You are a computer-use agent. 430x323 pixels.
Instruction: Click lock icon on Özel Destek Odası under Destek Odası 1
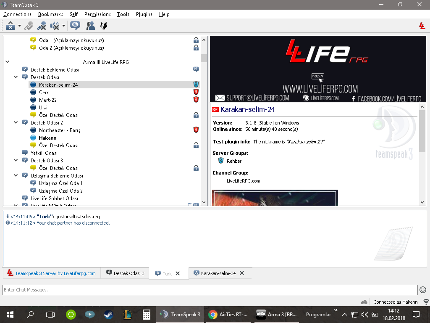pyautogui.click(x=196, y=115)
